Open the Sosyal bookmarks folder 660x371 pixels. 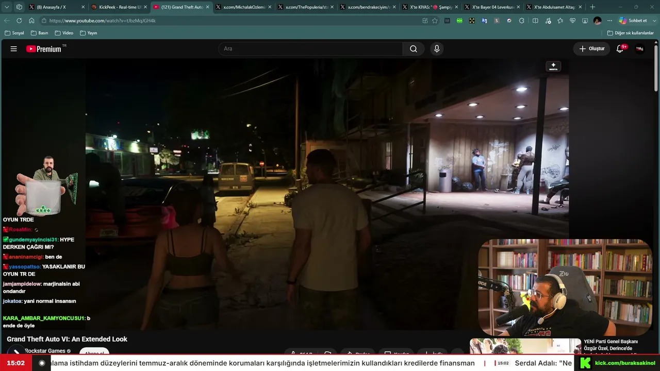14,33
